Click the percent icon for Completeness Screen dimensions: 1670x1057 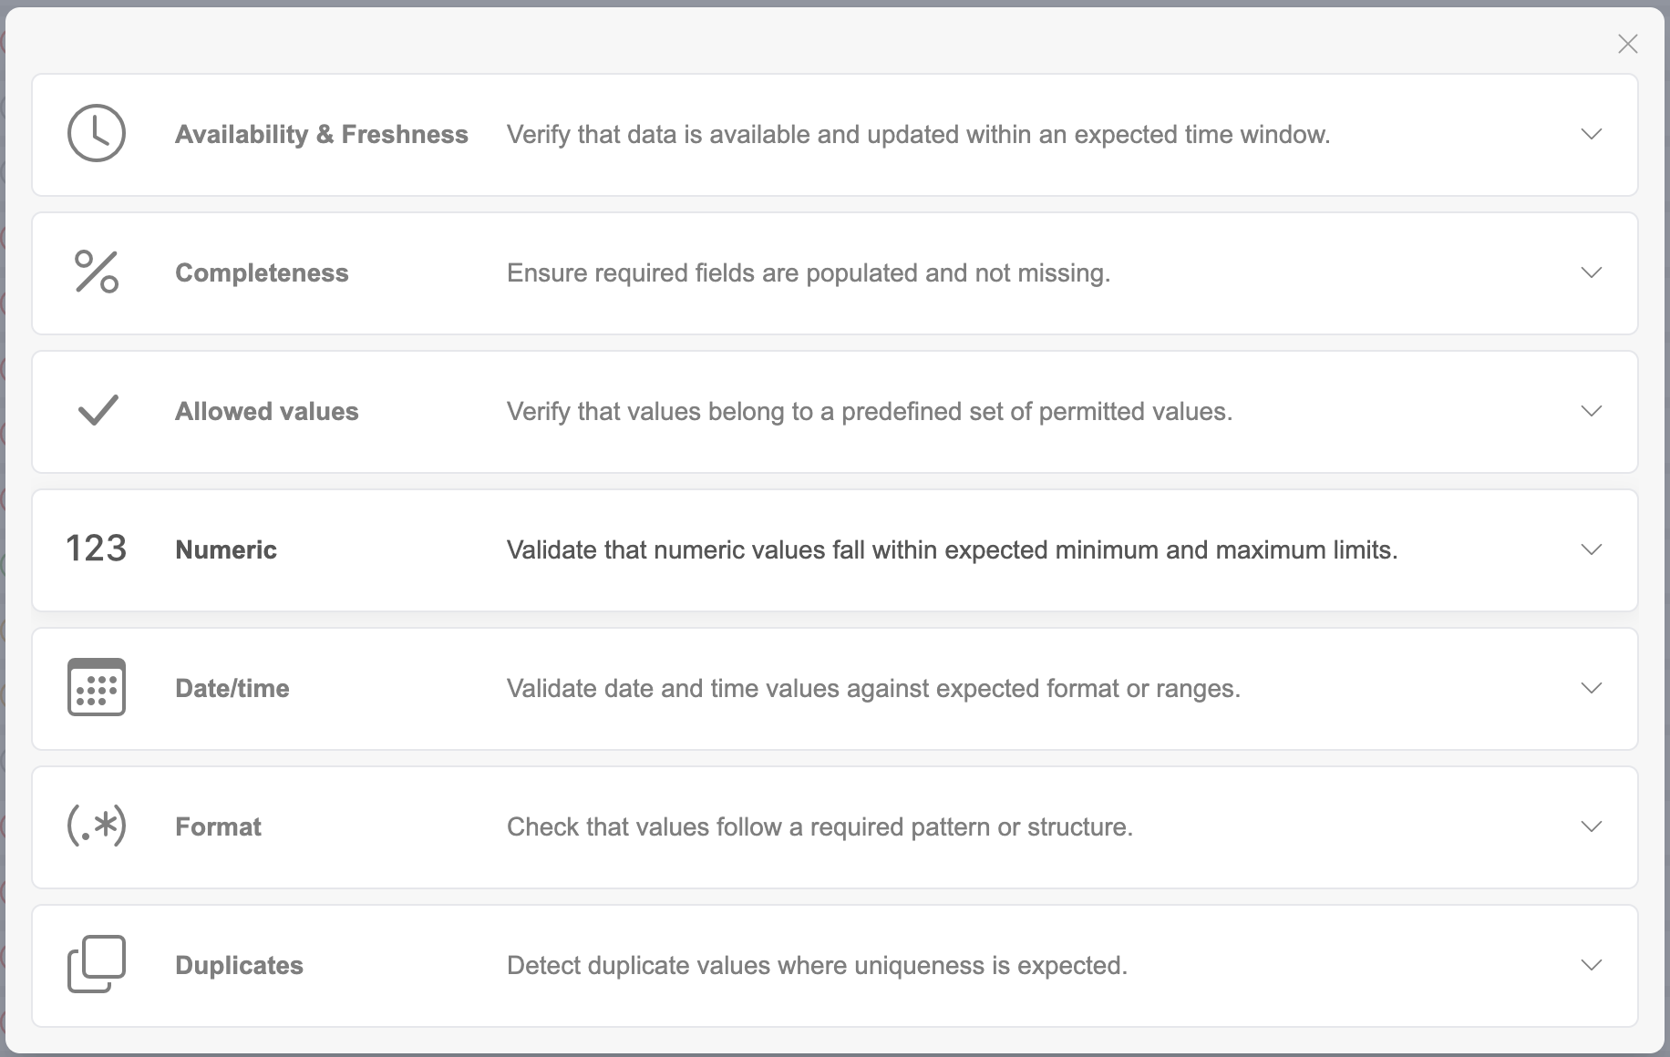pyautogui.click(x=97, y=272)
